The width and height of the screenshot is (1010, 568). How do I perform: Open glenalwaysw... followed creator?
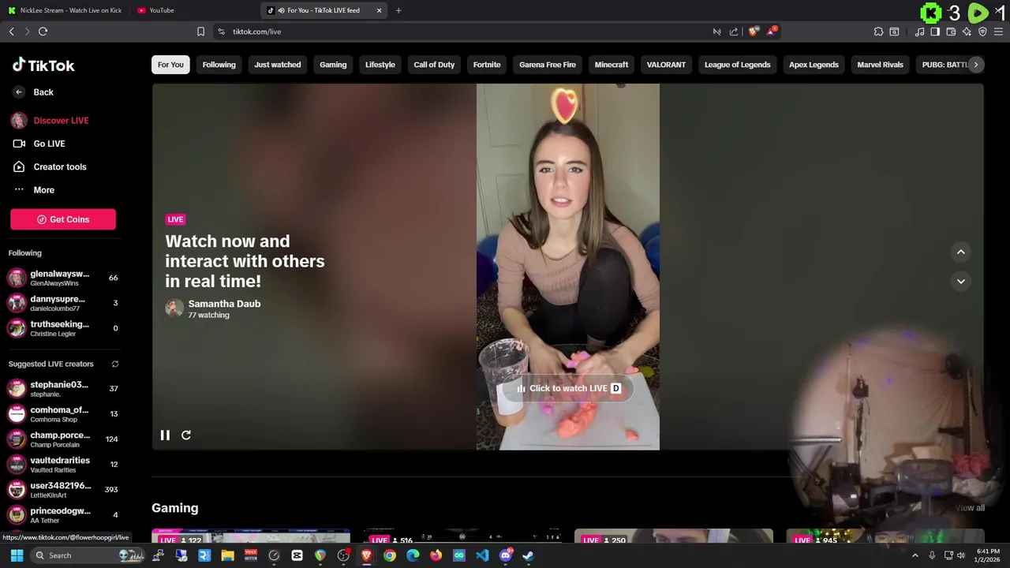63,278
